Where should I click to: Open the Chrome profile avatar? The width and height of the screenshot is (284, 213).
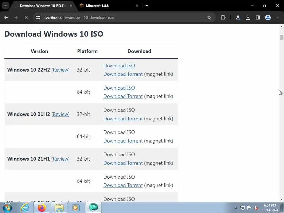268,17
